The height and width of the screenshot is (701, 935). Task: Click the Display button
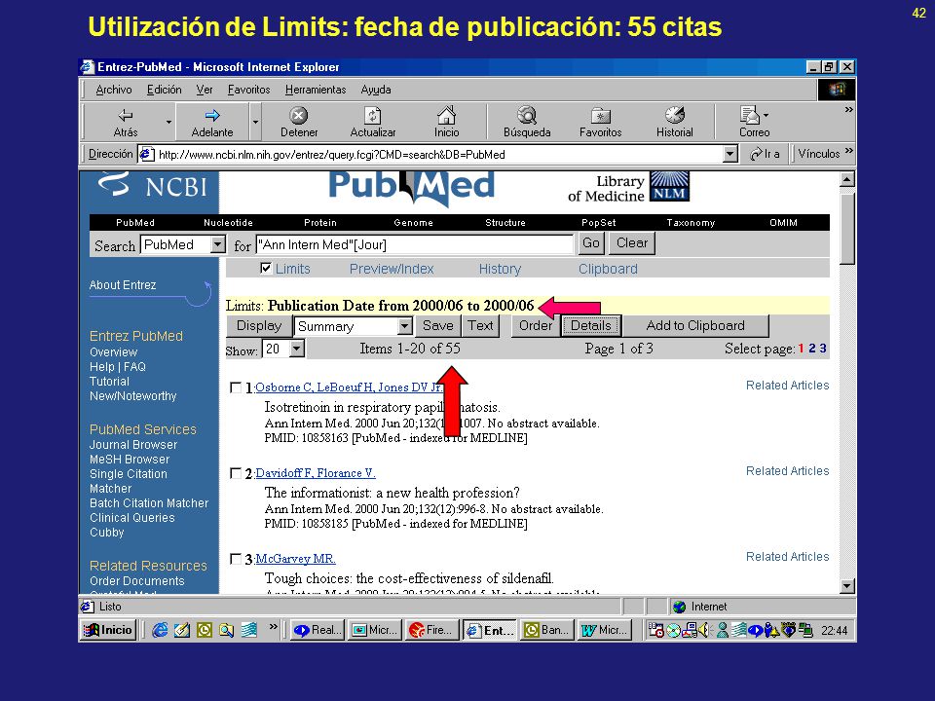259,325
